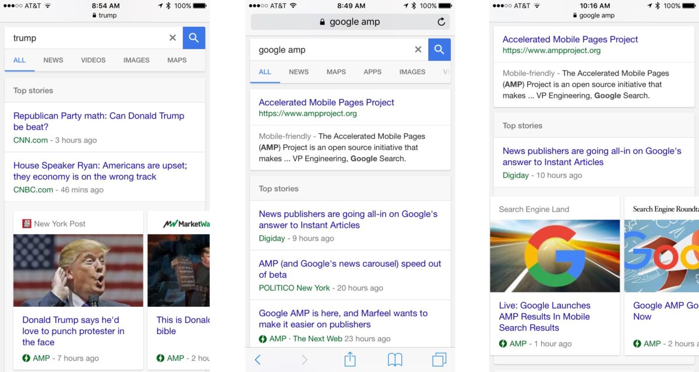Tap the AMP lightning badge under 'This is Donald'
This screenshot has height=372, width=699.
(x=161, y=358)
